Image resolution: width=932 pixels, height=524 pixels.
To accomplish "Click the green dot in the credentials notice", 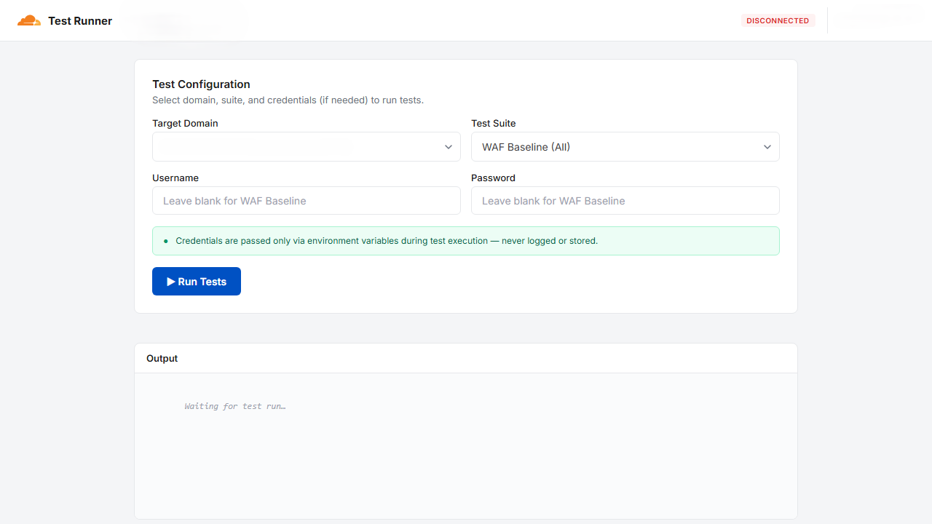I will (x=165, y=240).
